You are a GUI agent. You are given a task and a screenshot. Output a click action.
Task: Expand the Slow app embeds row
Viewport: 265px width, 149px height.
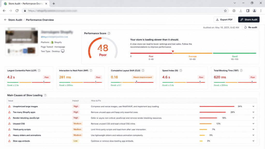point(253,141)
